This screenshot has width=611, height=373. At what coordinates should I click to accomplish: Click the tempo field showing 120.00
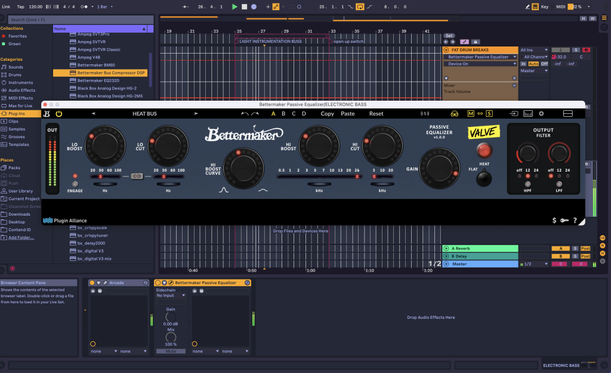coord(35,7)
